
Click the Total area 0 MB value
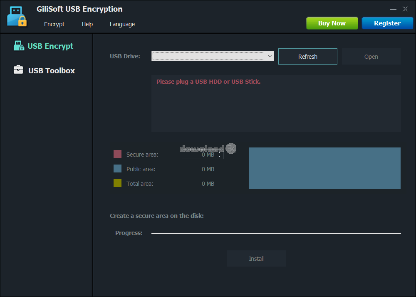(x=208, y=184)
